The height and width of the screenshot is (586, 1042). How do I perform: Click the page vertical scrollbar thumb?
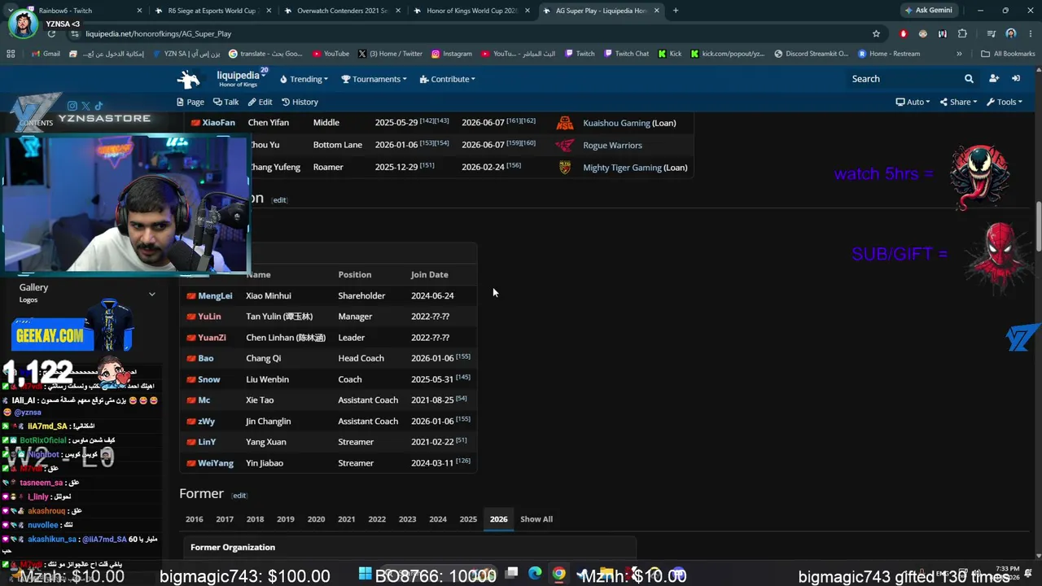(x=1038, y=226)
